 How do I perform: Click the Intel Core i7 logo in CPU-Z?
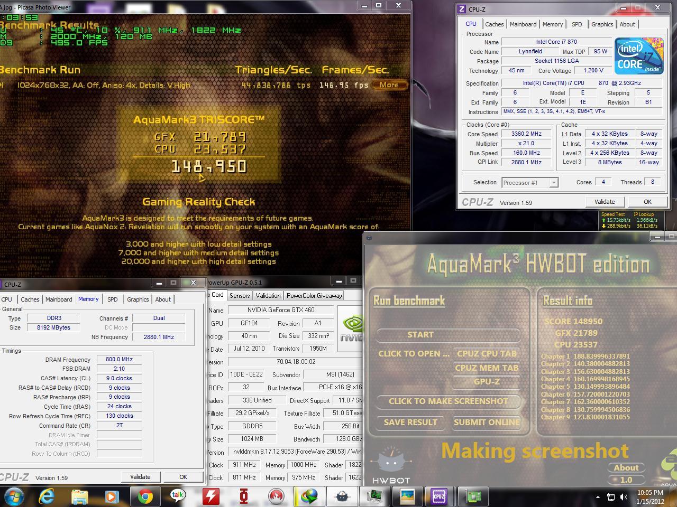coord(638,56)
